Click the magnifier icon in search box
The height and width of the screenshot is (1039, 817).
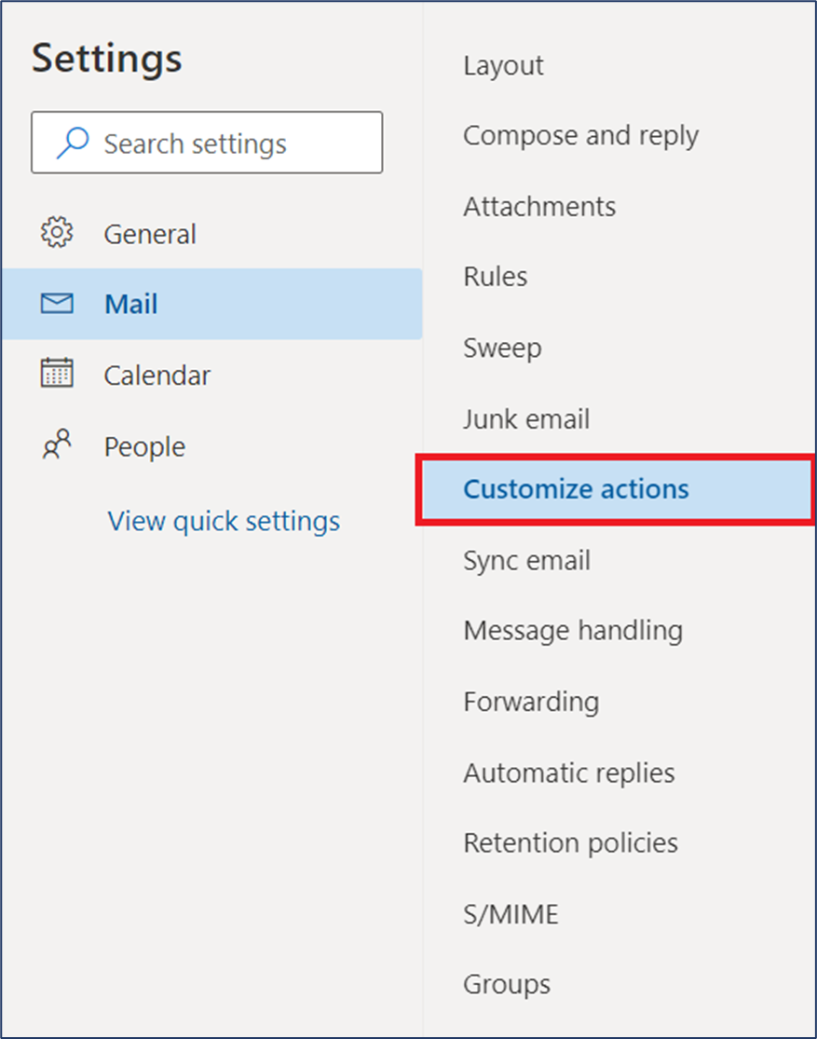point(73,143)
